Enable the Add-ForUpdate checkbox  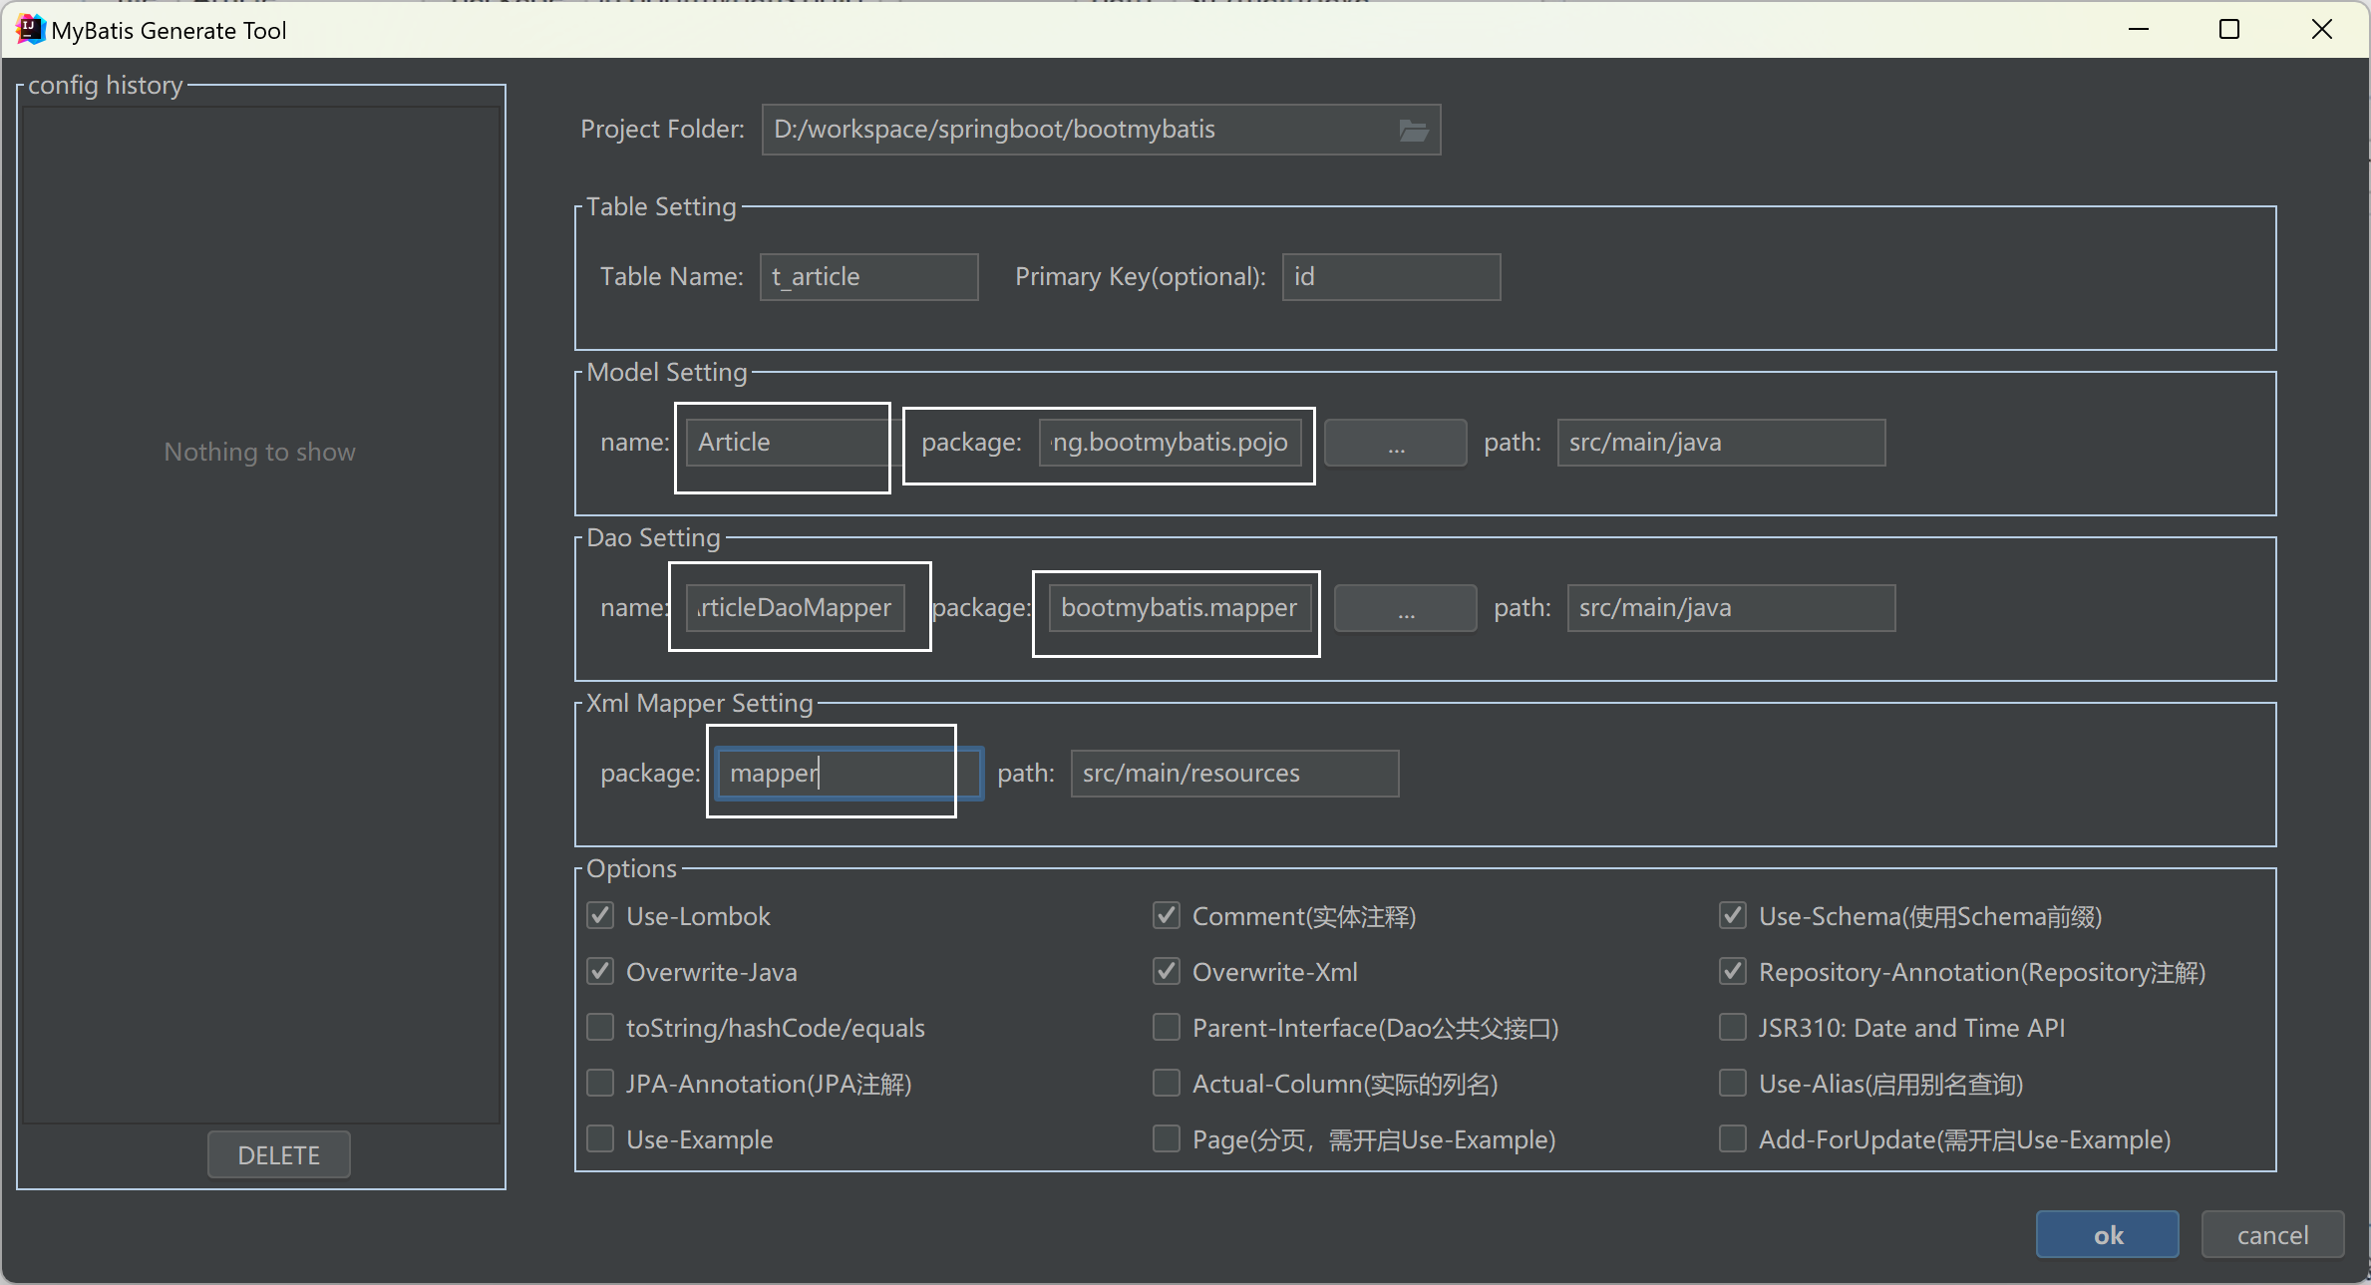coord(1733,1138)
